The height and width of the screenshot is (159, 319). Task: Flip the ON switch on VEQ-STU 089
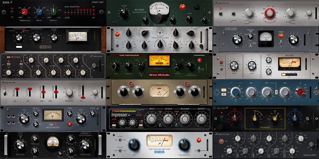pyautogui.click(x=5, y=93)
